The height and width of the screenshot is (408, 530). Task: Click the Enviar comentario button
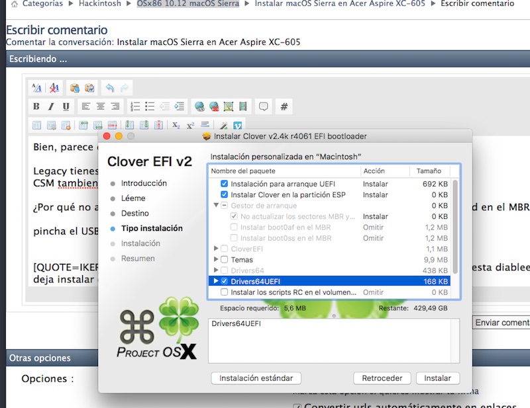coord(502,323)
